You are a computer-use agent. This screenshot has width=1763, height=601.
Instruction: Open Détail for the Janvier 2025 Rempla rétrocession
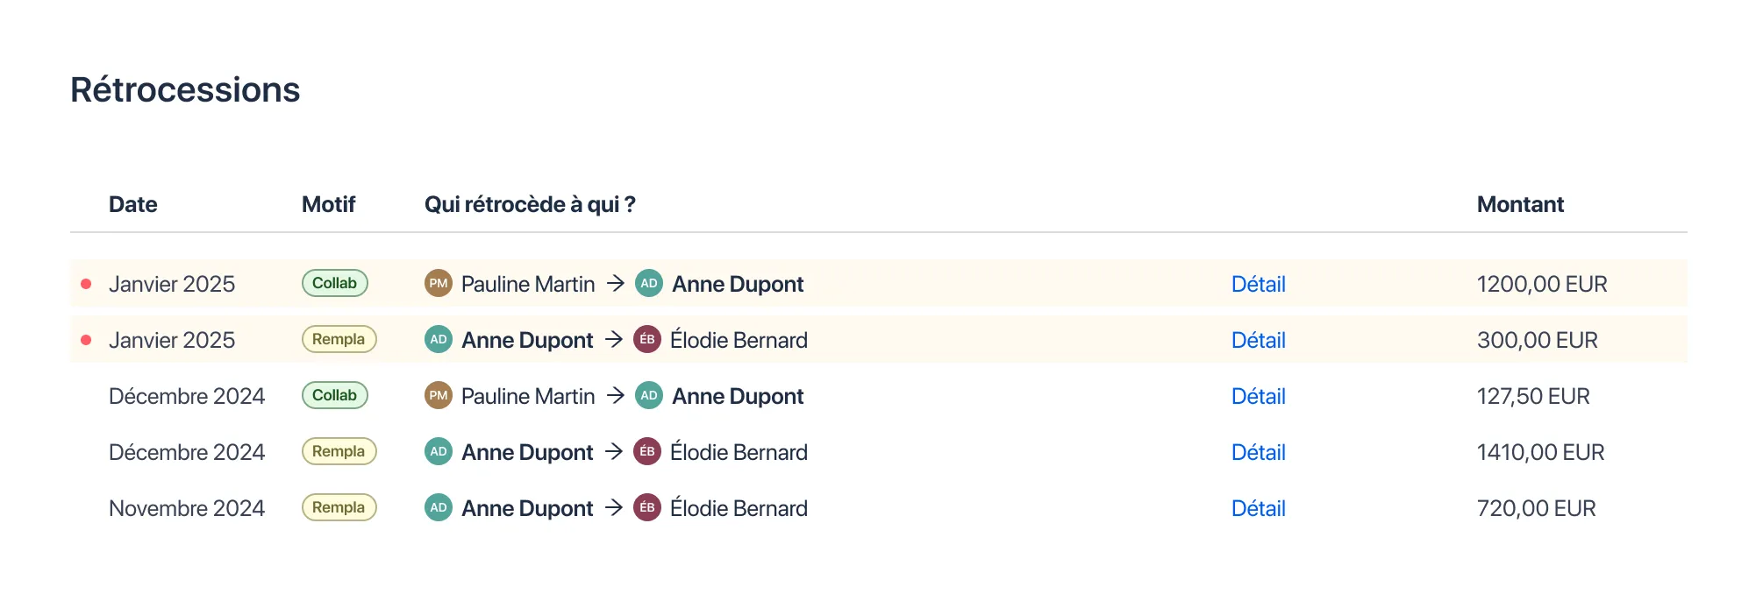[x=1258, y=340]
